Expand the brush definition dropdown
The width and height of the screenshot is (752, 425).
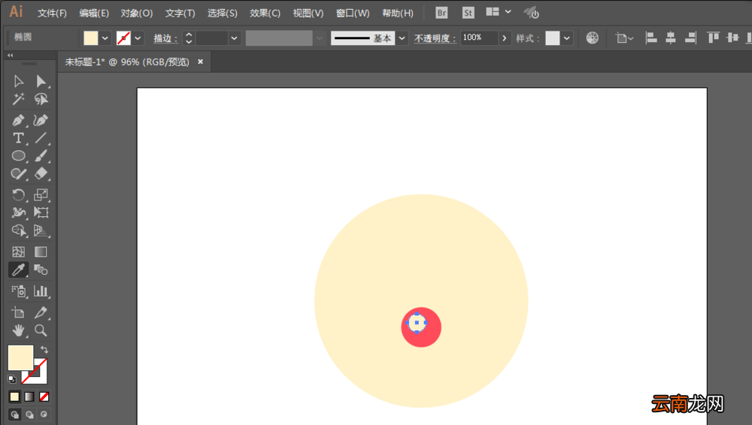tap(402, 38)
